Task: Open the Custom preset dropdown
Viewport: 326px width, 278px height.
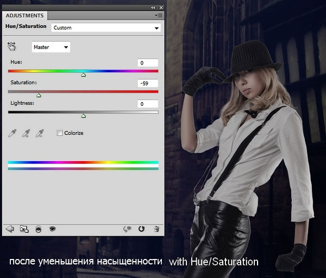Action: coord(106,28)
